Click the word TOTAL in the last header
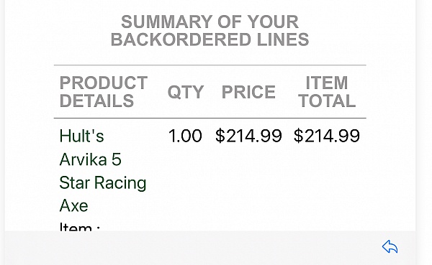 pyautogui.click(x=327, y=101)
